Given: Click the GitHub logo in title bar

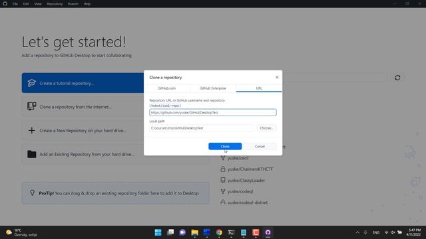Looking at the screenshot, I should click(x=5, y=4).
